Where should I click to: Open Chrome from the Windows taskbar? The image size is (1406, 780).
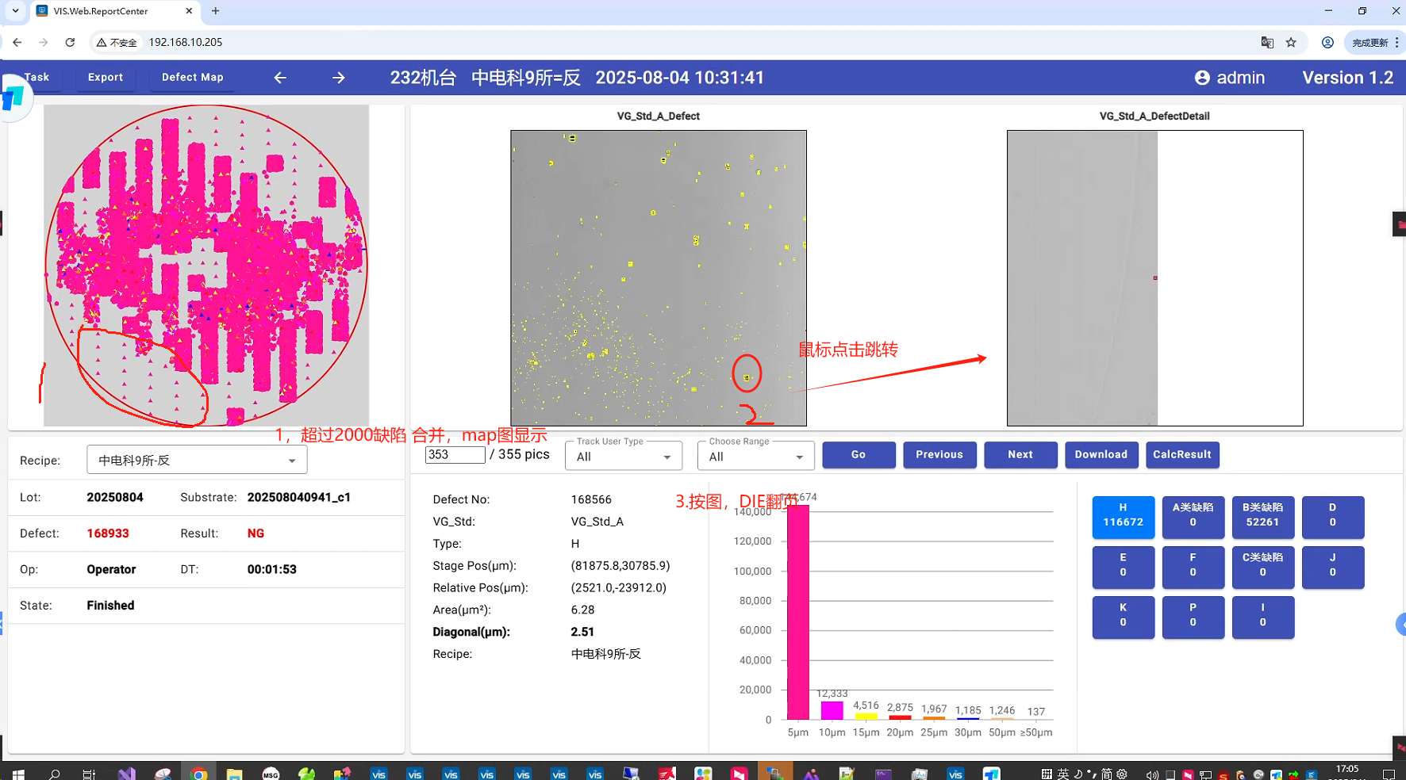point(199,773)
